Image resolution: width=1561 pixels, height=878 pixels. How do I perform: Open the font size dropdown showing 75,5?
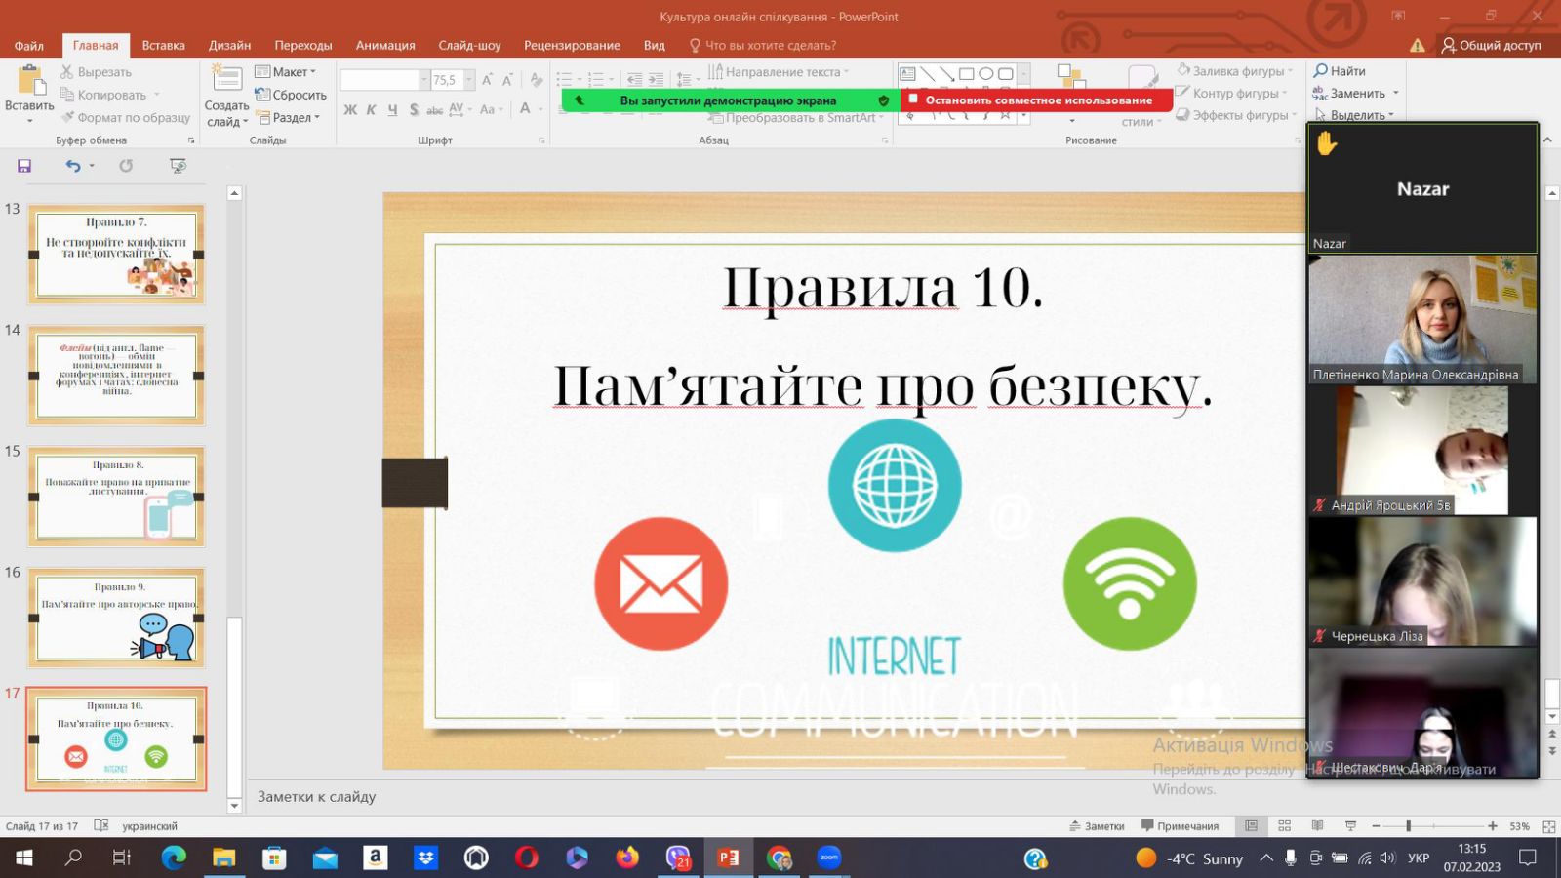(469, 80)
